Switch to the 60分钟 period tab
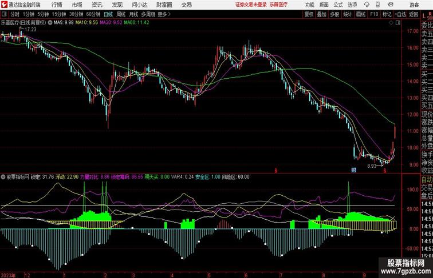The image size is (433, 278). click(x=93, y=14)
